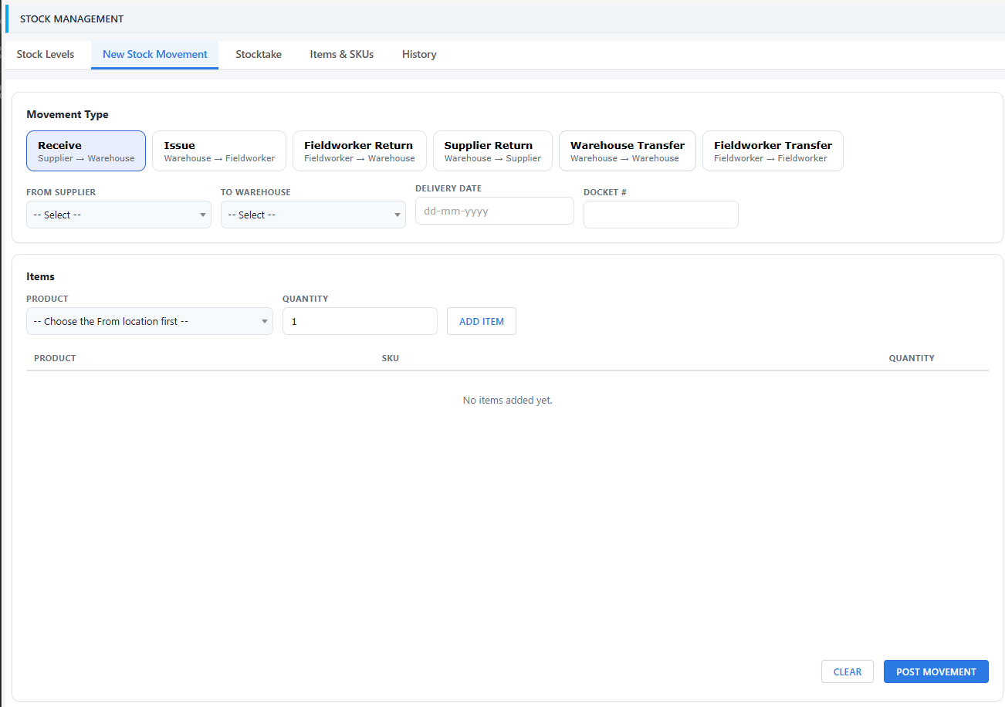The height and width of the screenshot is (707, 1005).
Task: Focus the Docket # input field
Action: click(x=661, y=215)
